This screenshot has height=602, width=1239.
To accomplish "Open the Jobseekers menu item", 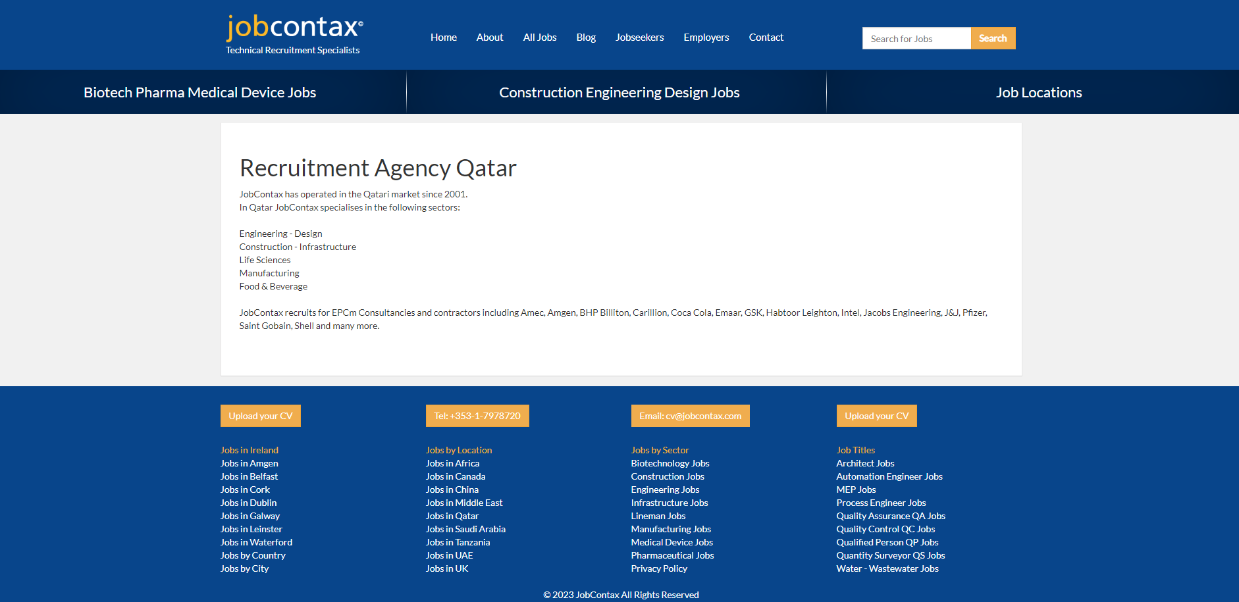I will click(x=640, y=38).
